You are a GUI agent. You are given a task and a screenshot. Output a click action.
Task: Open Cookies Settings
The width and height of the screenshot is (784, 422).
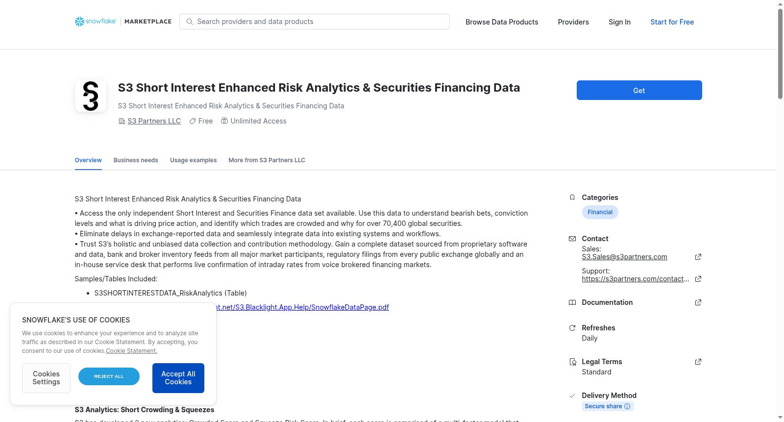[x=46, y=378]
